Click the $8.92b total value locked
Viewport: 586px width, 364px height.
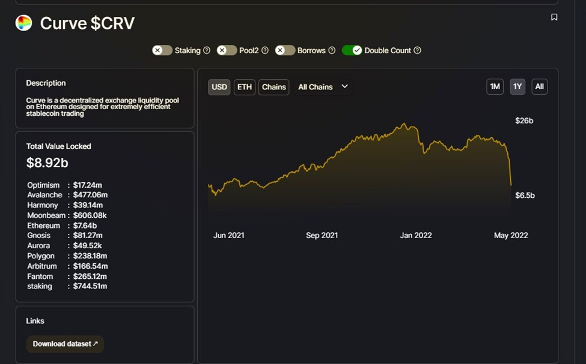47,163
